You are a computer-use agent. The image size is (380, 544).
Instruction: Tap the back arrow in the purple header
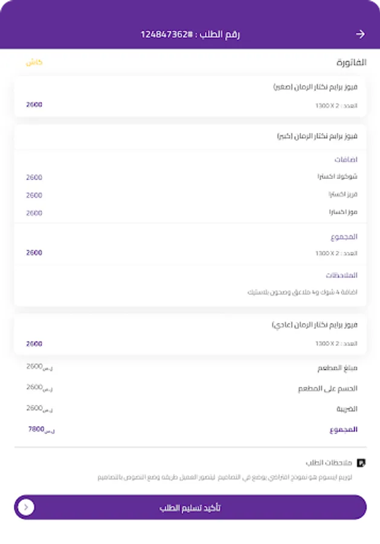click(360, 34)
